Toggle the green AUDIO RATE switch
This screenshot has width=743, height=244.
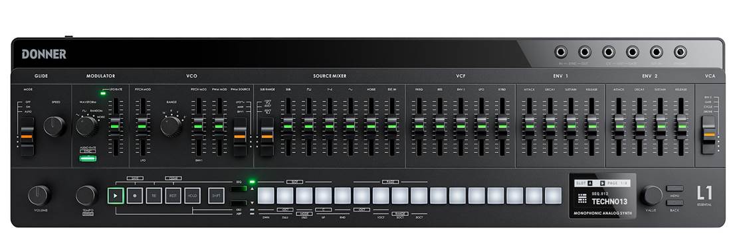point(88,158)
